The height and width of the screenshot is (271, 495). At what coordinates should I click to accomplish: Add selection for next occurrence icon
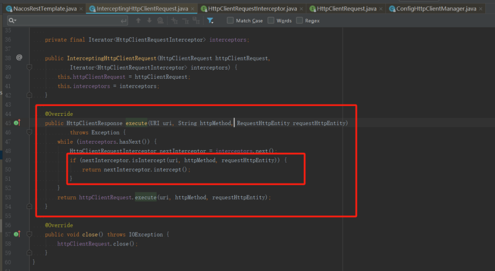point(174,21)
